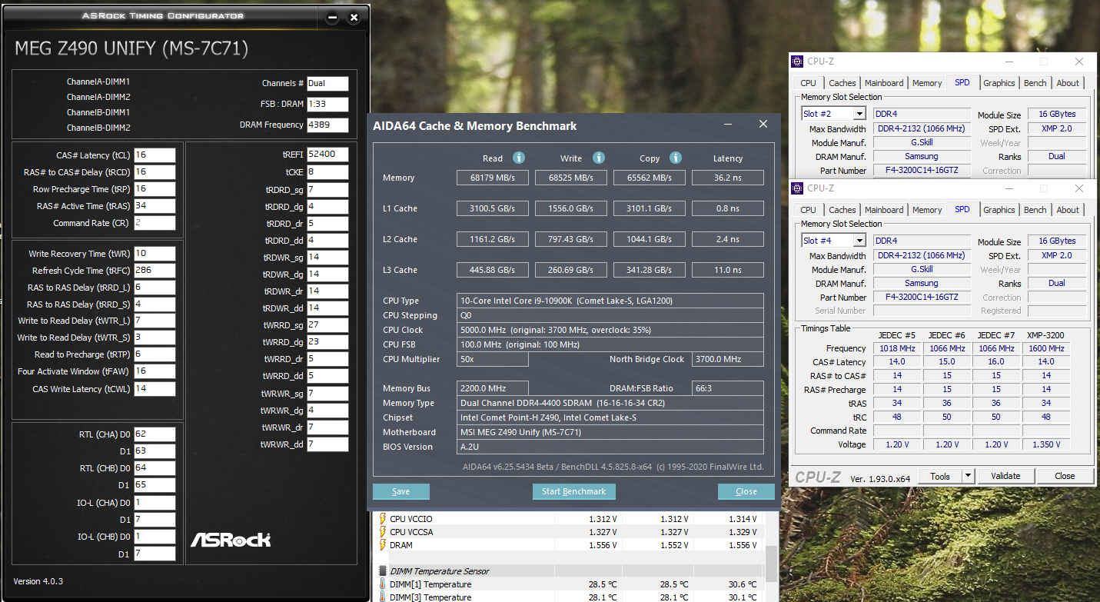Select the tCKE field in ASRock Timing Configurator
Screen dimensions: 1100x602
pyautogui.click(x=327, y=172)
